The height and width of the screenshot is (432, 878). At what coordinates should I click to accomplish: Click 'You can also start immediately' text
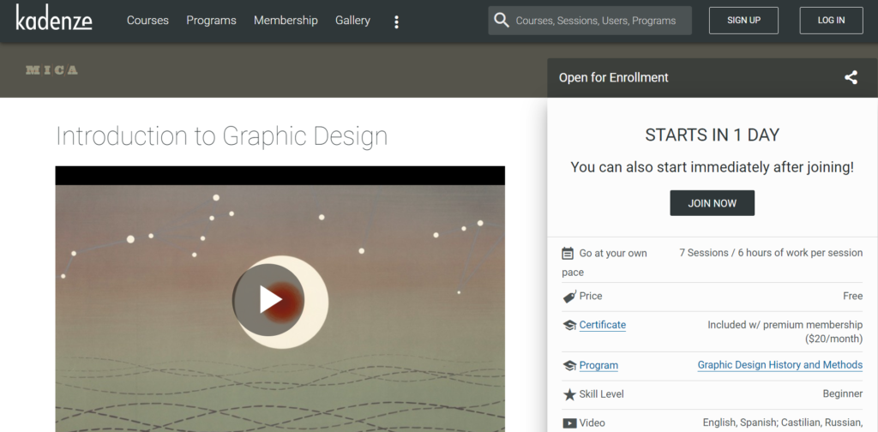tap(713, 167)
